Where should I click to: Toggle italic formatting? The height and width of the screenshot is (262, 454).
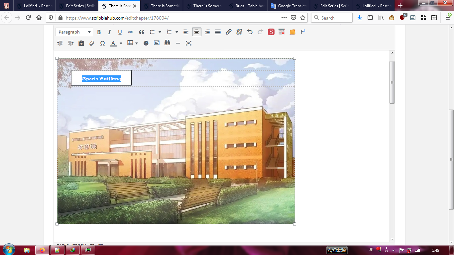click(x=109, y=32)
